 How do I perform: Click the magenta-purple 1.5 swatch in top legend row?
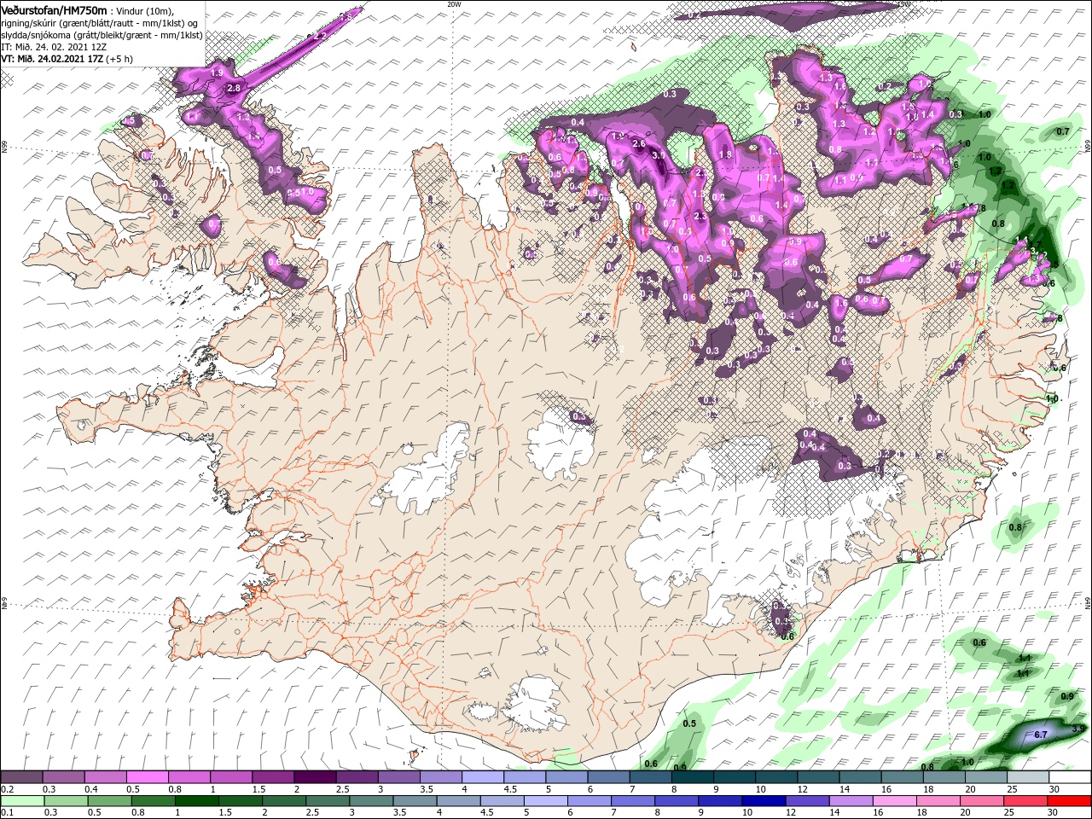coord(274,777)
